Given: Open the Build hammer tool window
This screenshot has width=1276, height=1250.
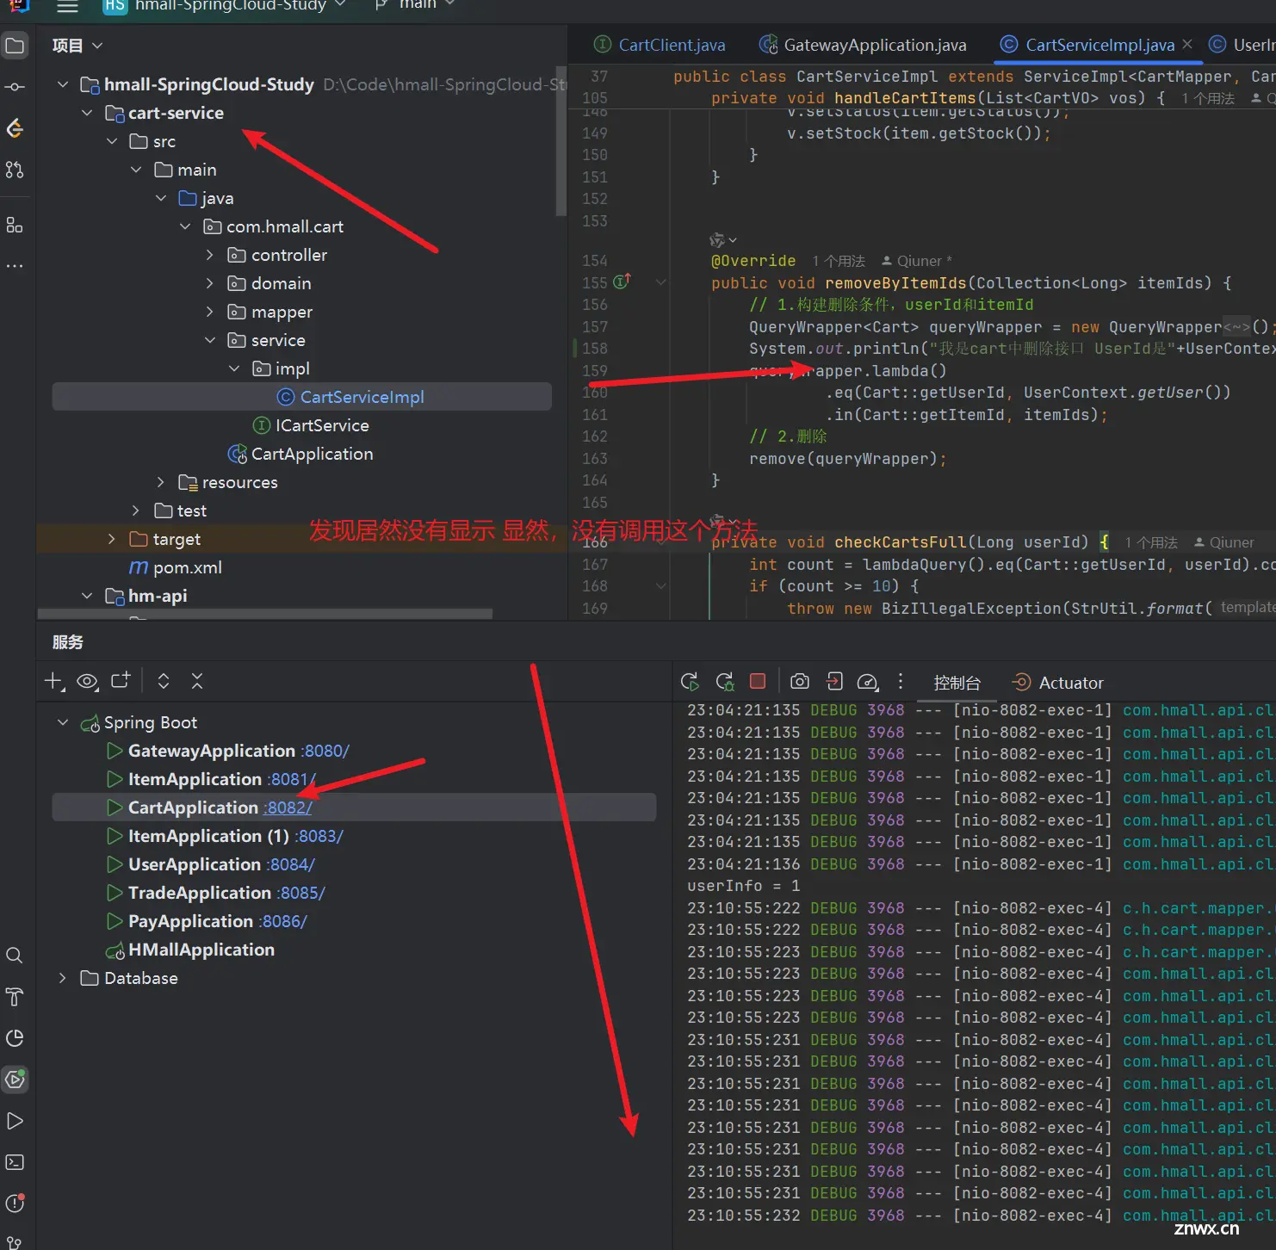Looking at the screenshot, I should 15,997.
